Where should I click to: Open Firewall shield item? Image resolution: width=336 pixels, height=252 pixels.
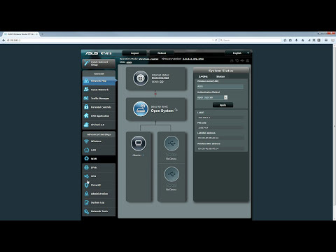(x=99, y=185)
